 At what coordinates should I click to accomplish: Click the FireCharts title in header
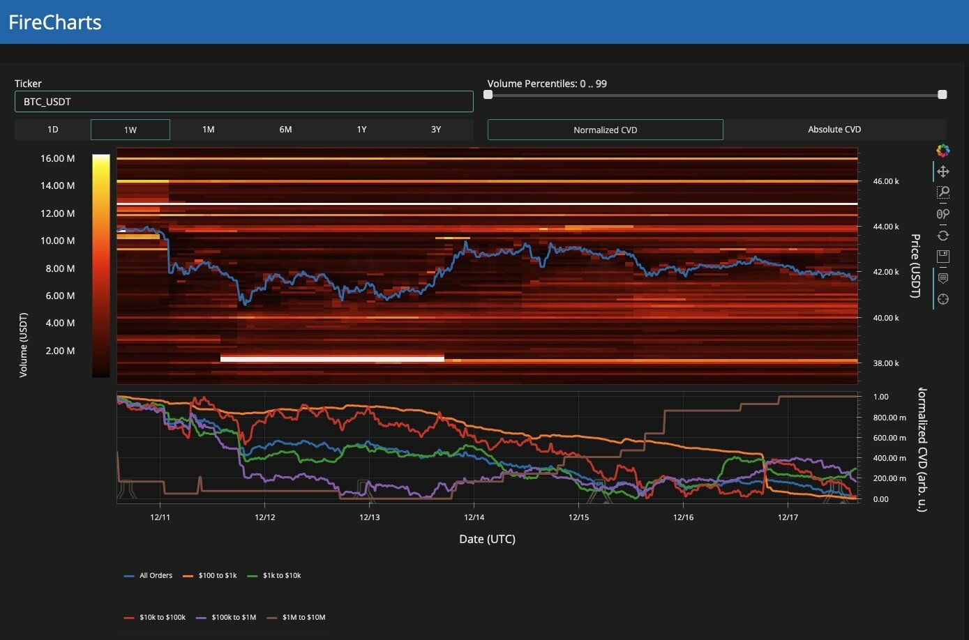[x=55, y=22]
